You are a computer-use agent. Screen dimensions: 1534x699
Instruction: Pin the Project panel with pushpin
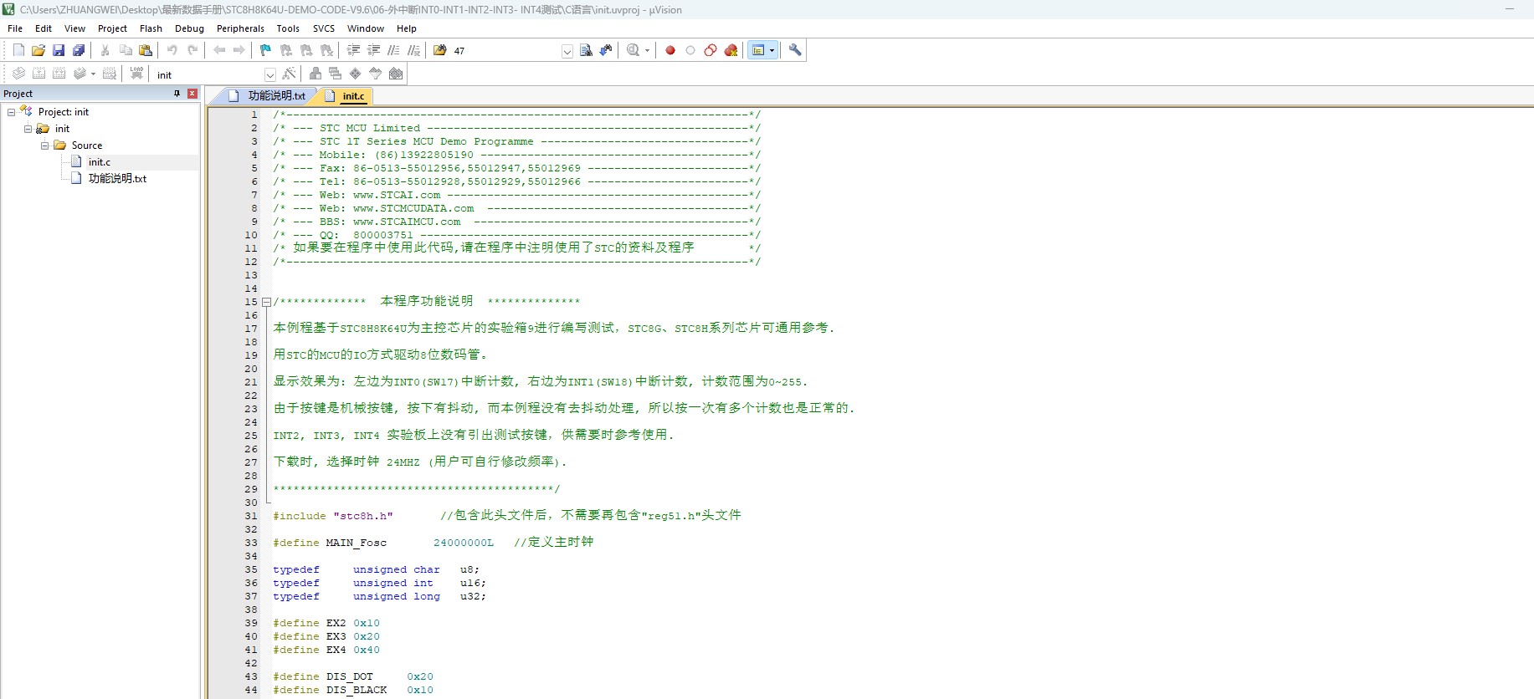(177, 94)
